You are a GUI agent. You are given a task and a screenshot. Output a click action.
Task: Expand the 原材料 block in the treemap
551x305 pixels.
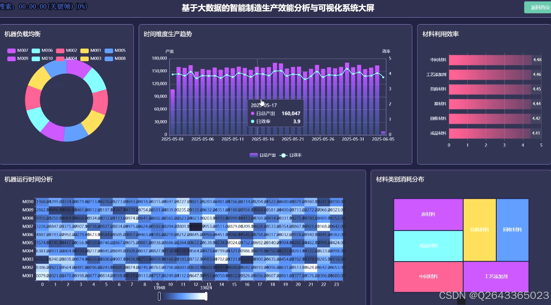click(x=428, y=214)
